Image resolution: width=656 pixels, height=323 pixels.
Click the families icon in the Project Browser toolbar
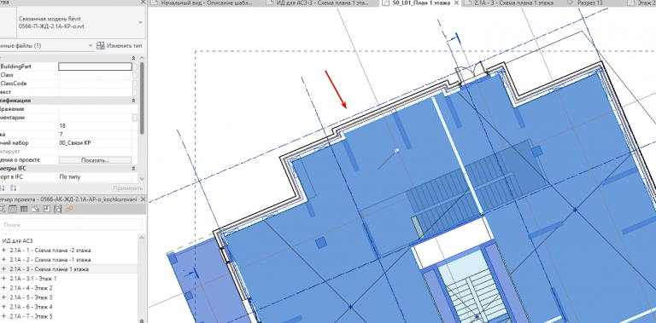47,209
